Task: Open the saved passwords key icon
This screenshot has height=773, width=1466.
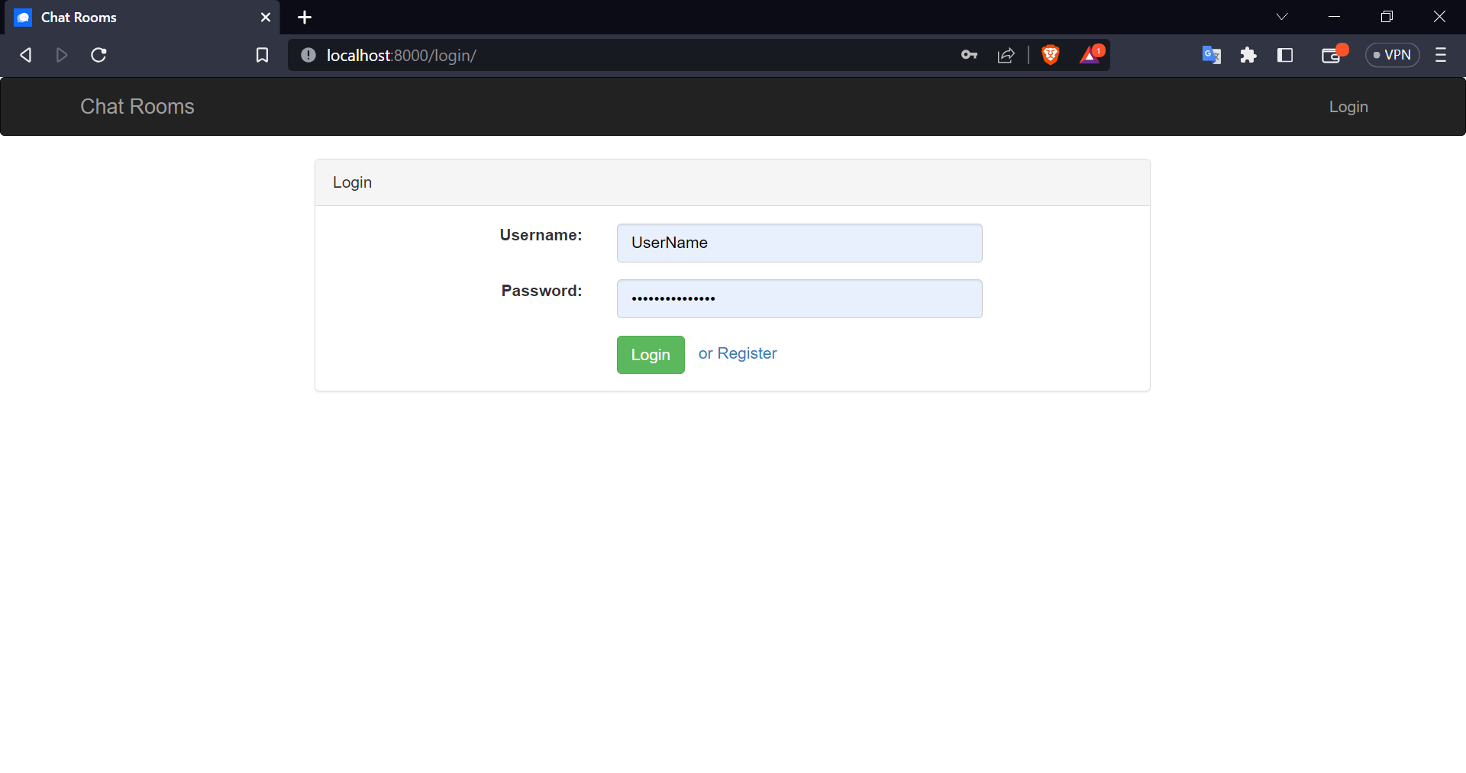Action: click(969, 55)
